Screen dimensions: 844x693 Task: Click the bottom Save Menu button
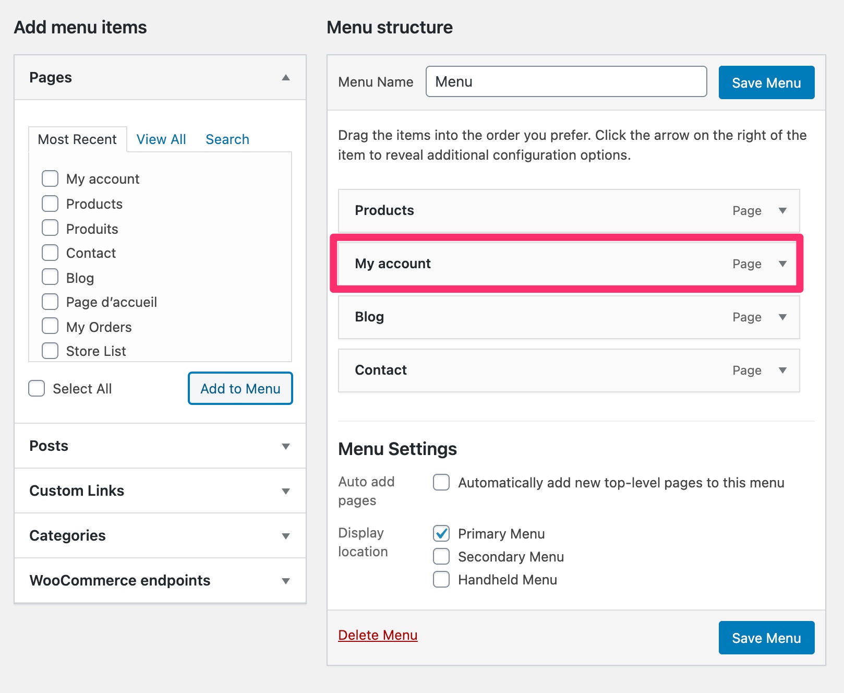(x=766, y=638)
